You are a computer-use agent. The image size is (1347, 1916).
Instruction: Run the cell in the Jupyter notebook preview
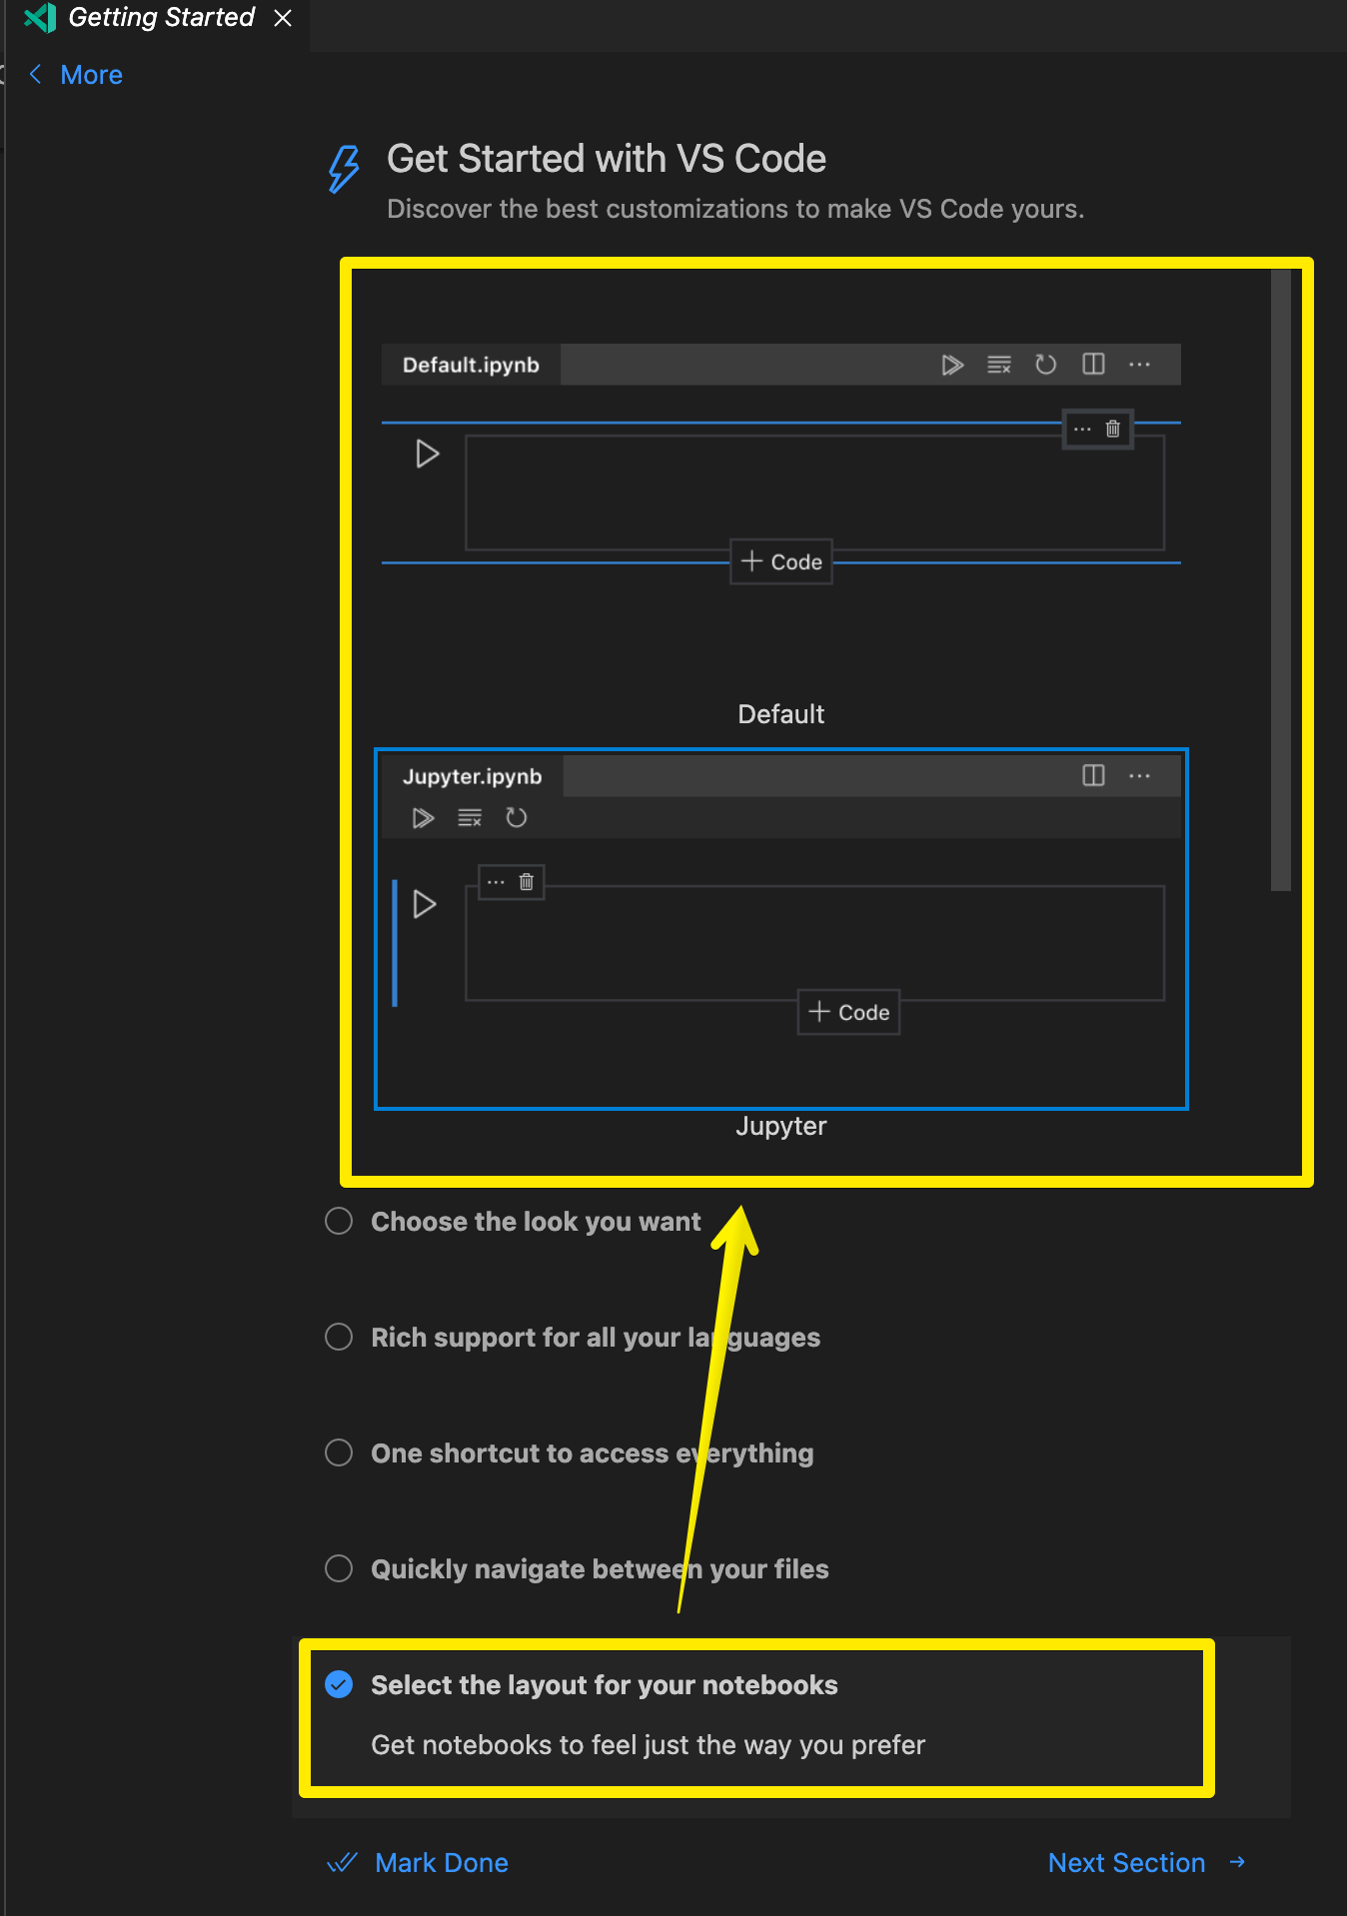point(425,904)
